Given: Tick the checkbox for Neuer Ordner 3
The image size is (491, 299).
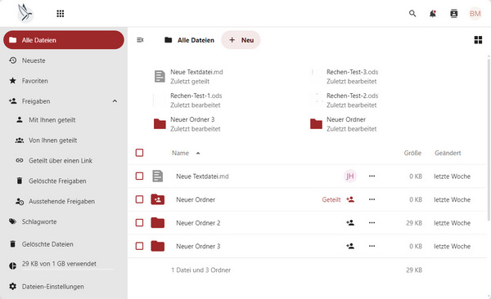Looking at the screenshot, I should (x=139, y=246).
